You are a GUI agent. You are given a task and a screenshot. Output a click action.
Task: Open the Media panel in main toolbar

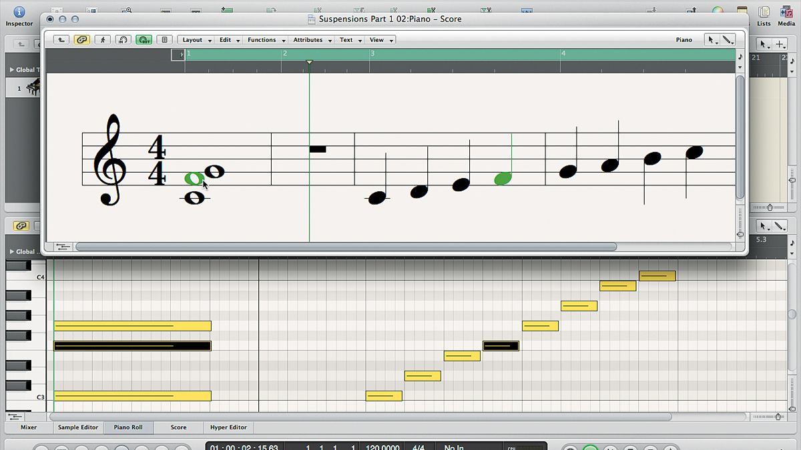pos(786,15)
